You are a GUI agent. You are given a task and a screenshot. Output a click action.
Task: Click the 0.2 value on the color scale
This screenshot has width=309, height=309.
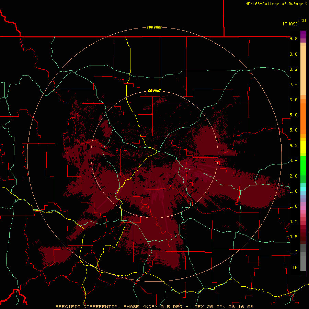point(294,222)
